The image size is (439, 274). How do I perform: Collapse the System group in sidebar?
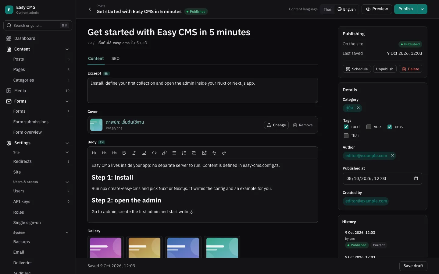67,233
